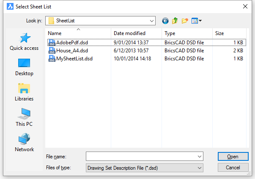Open This PC location
This screenshot has width=255, height=179.
point(24,117)
